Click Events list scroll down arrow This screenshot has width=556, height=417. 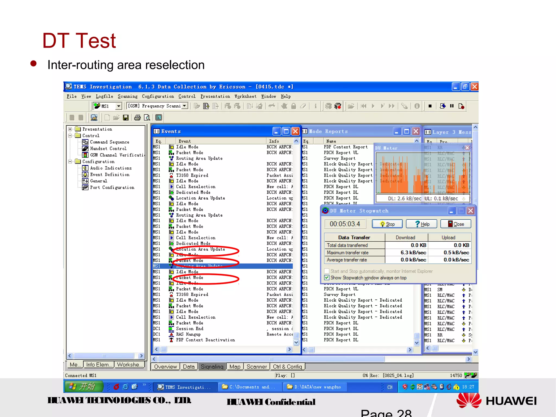(x=296, y=343)
